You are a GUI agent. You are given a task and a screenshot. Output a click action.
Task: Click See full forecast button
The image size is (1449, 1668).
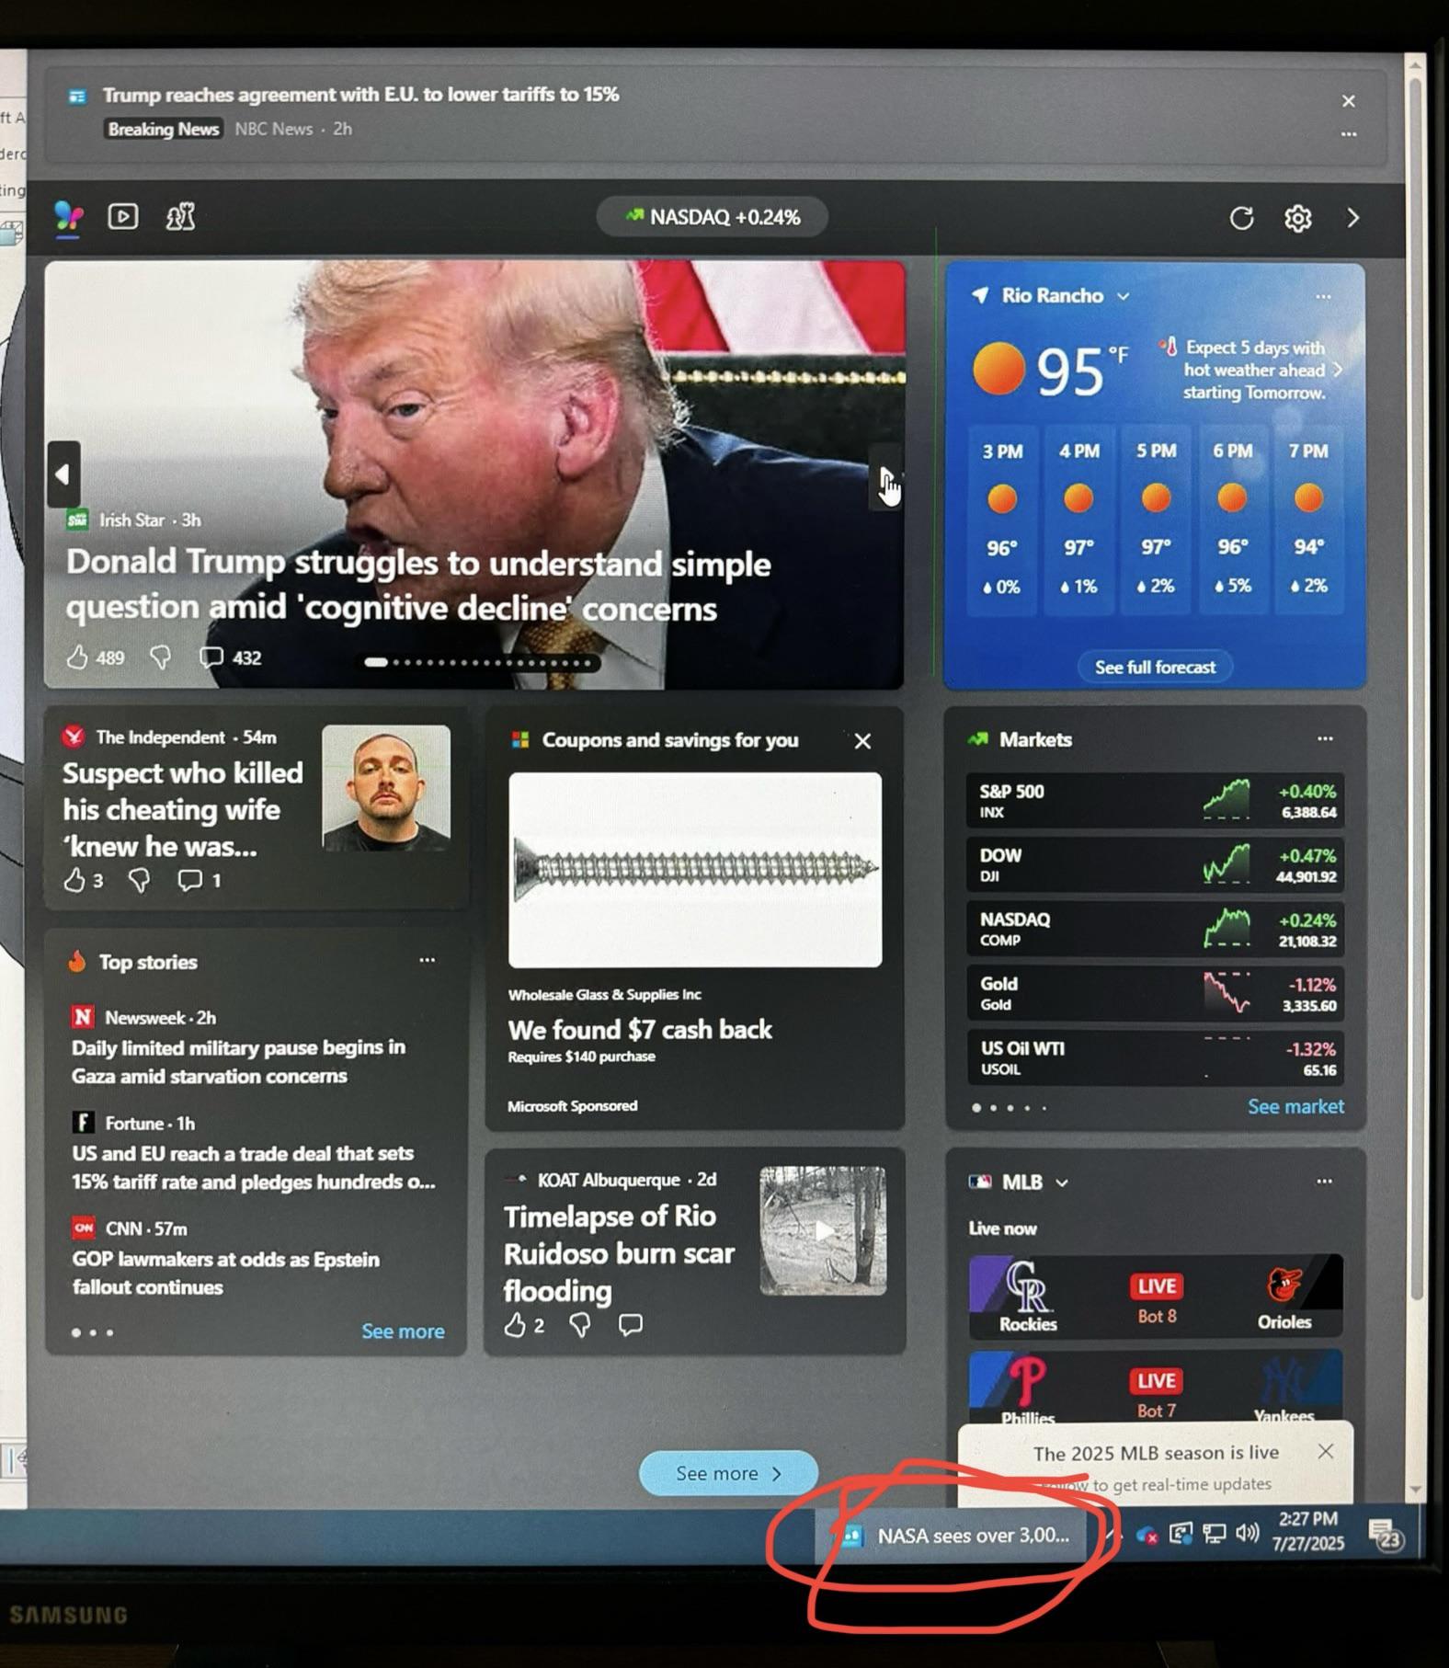click(x=1155, y=668)
